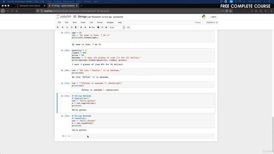Open the Code cell type dropdown

click(117, 27)
